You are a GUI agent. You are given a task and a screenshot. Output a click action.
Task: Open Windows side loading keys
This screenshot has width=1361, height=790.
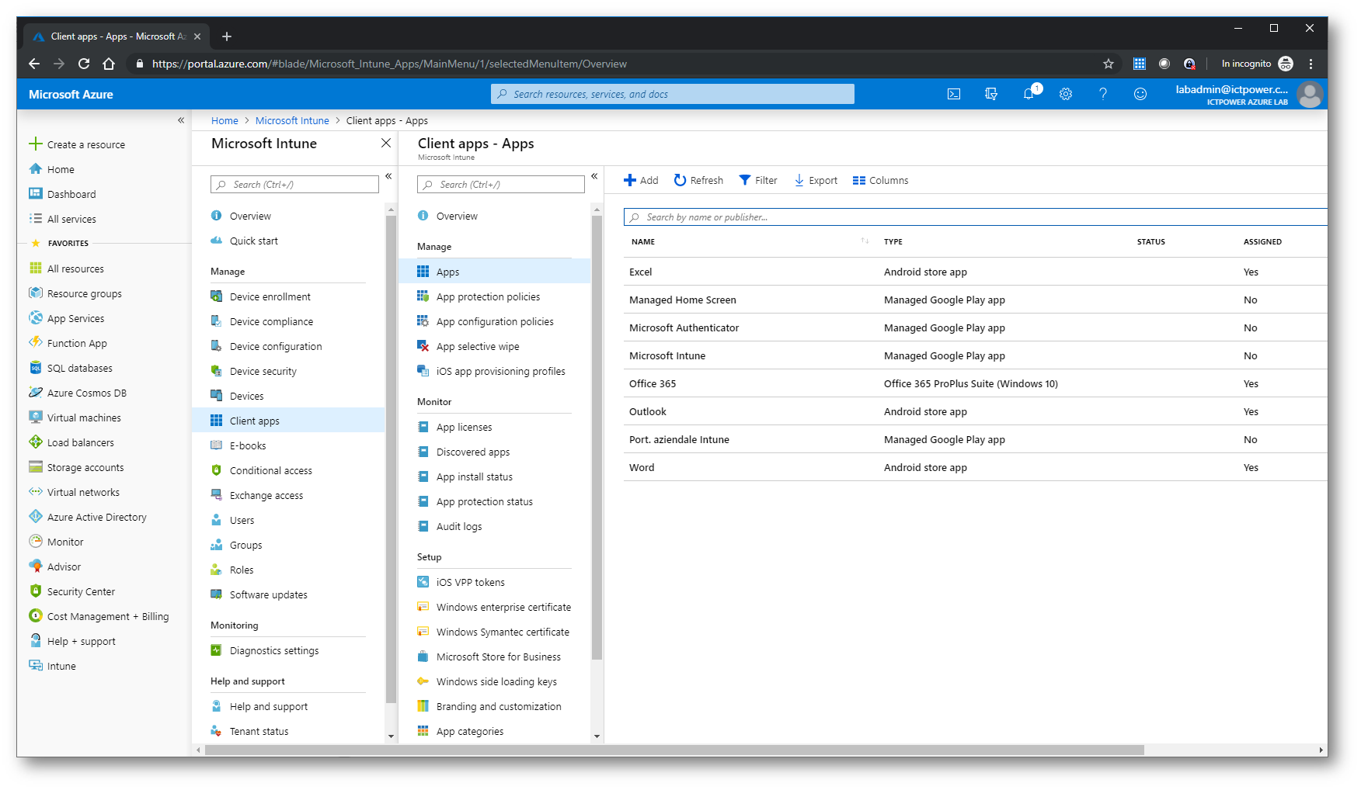[x=487, y=681]
